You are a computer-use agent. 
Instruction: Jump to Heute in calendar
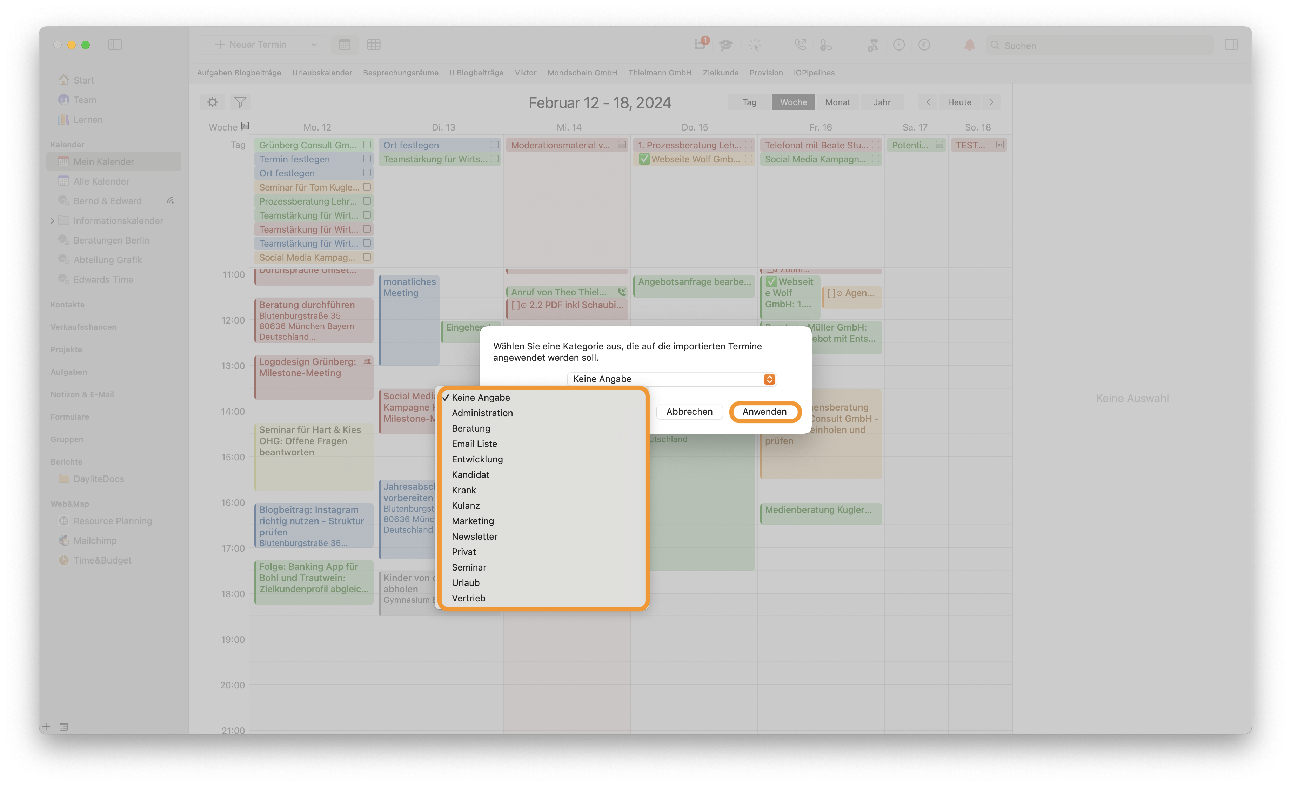point(959,102)
